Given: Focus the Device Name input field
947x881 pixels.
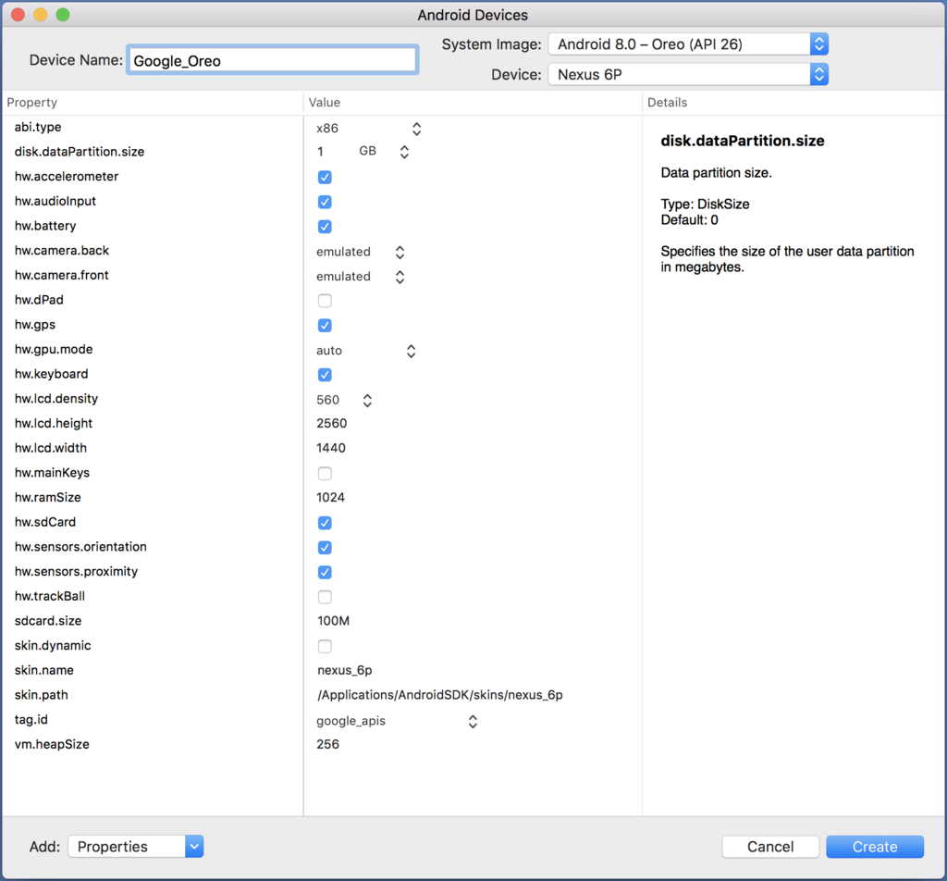Looking at the screenshot, I should pyautogui.click(x=273, y=60).
